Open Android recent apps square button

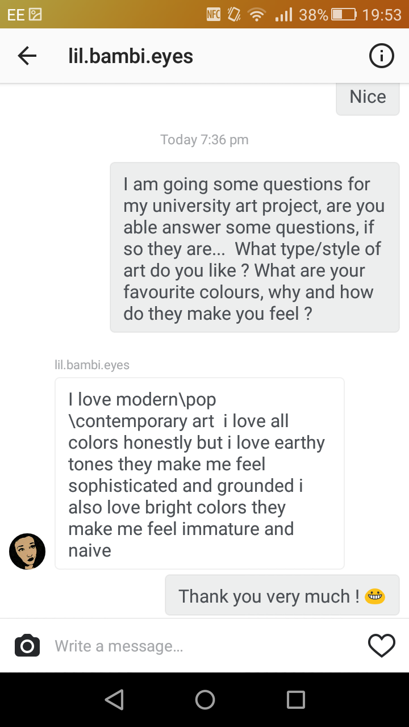(295, 700)
